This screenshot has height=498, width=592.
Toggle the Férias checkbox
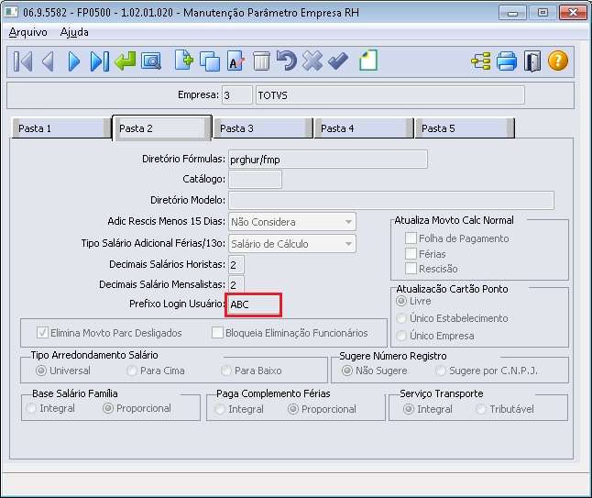pos(411,253)
